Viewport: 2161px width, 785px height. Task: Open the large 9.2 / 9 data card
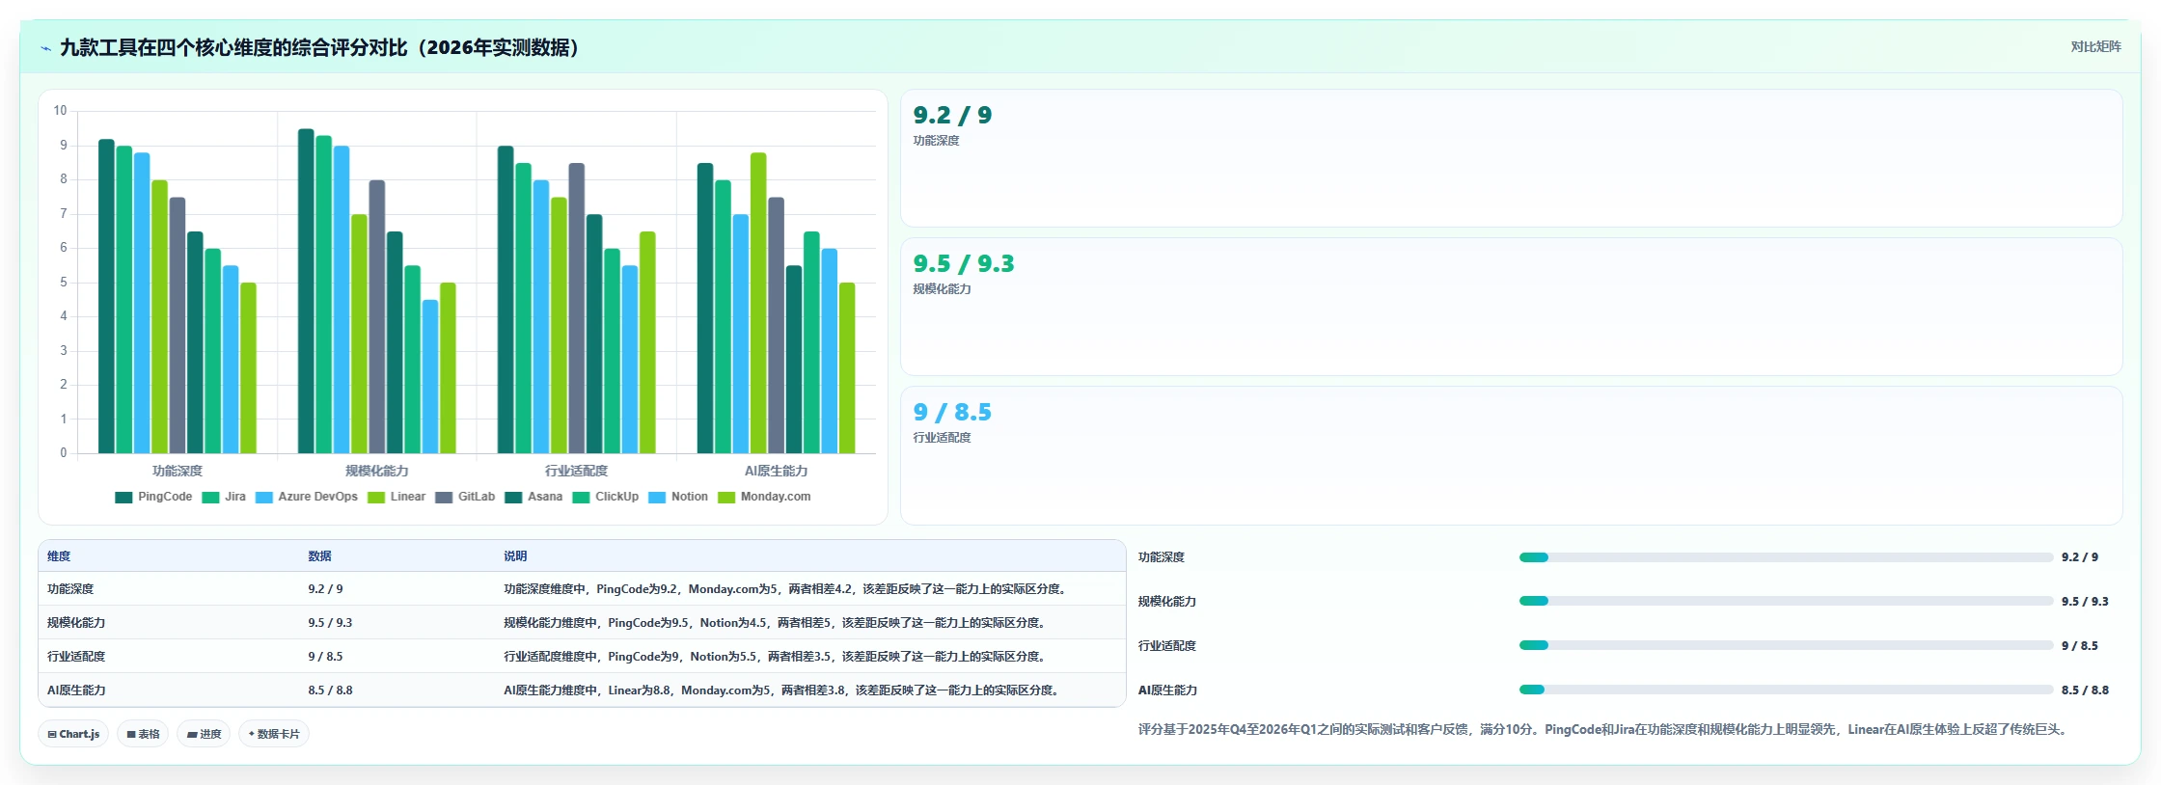[1511, 158]
